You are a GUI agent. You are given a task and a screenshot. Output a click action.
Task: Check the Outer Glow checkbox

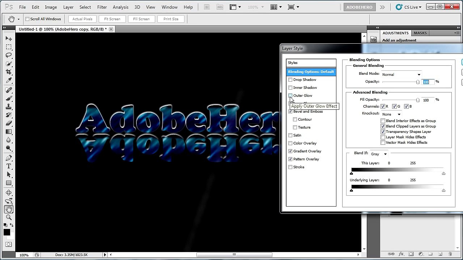click(290, 96)
